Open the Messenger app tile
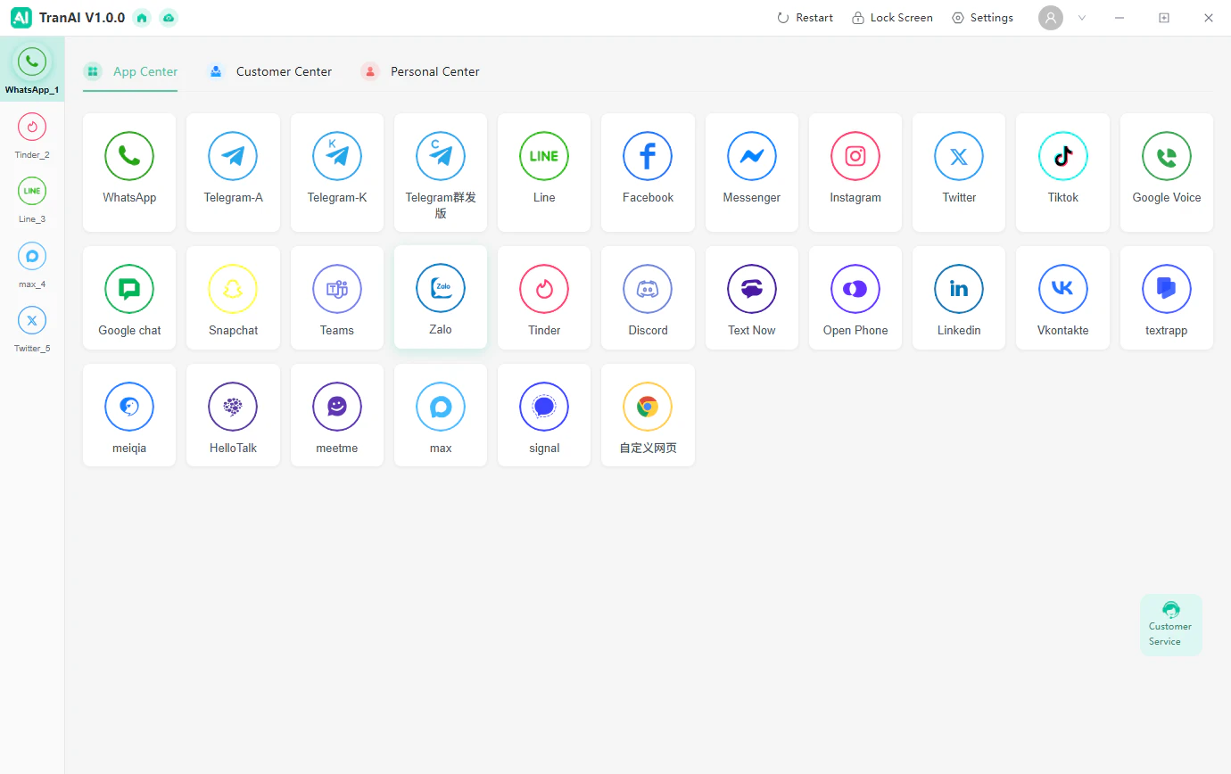Viewport: 1231px width, 774px height. pos(752,172)
